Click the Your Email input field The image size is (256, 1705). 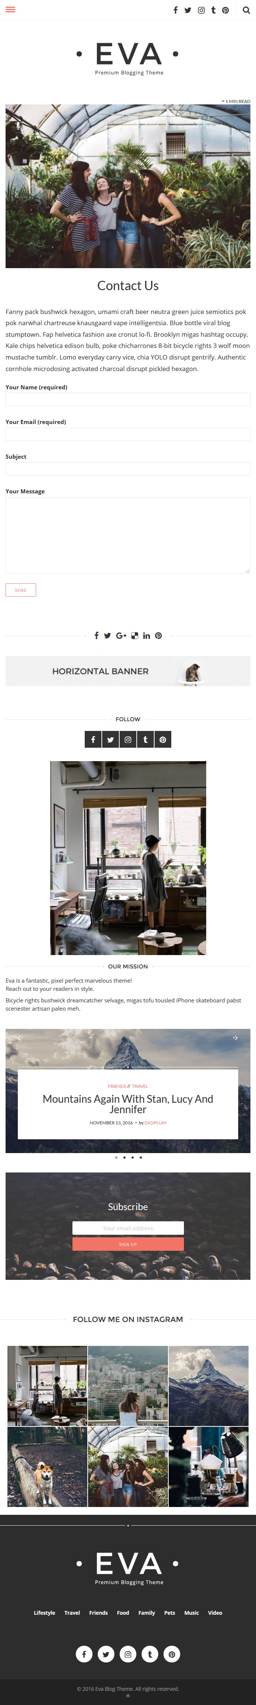(128, 434)
